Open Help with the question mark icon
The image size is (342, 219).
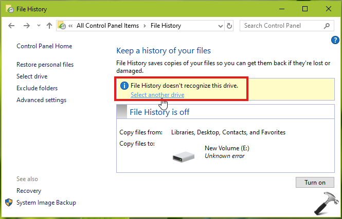pos(335,40)
